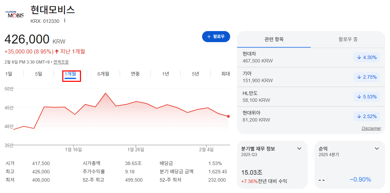Switch to the 관련 항목 tab
Screen dimensions: 390x193
(x=274, y=39)
